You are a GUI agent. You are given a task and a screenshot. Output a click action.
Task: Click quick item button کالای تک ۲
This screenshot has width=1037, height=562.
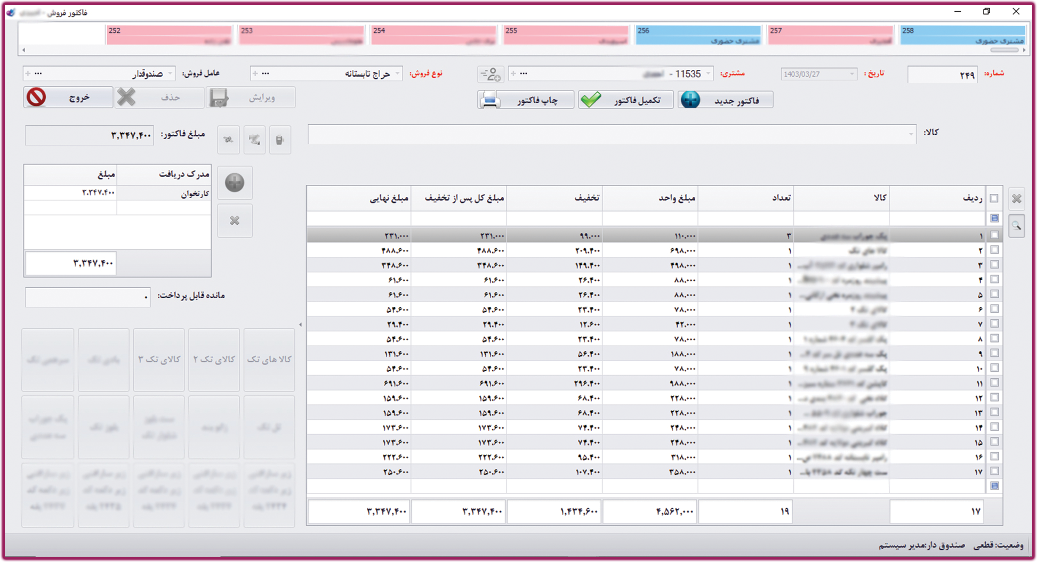click(x=214, y=360)
